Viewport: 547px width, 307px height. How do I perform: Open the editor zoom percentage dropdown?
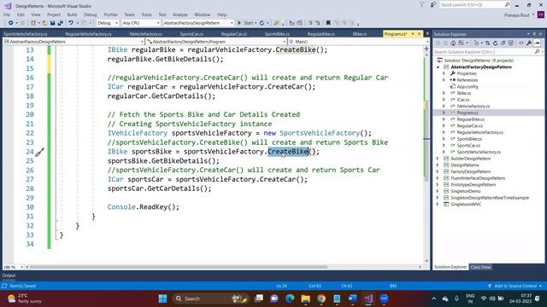point(14,267)
